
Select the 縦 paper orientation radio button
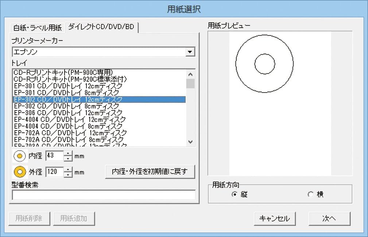235,195
